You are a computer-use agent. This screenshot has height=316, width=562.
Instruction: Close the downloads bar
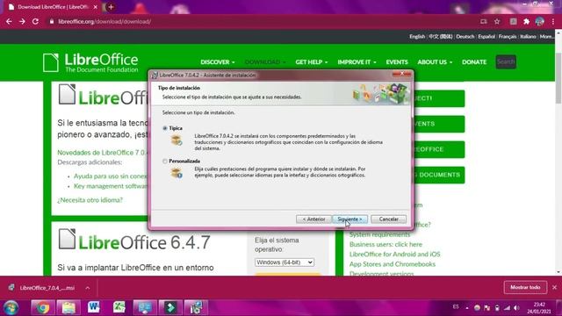pos(554,287)
